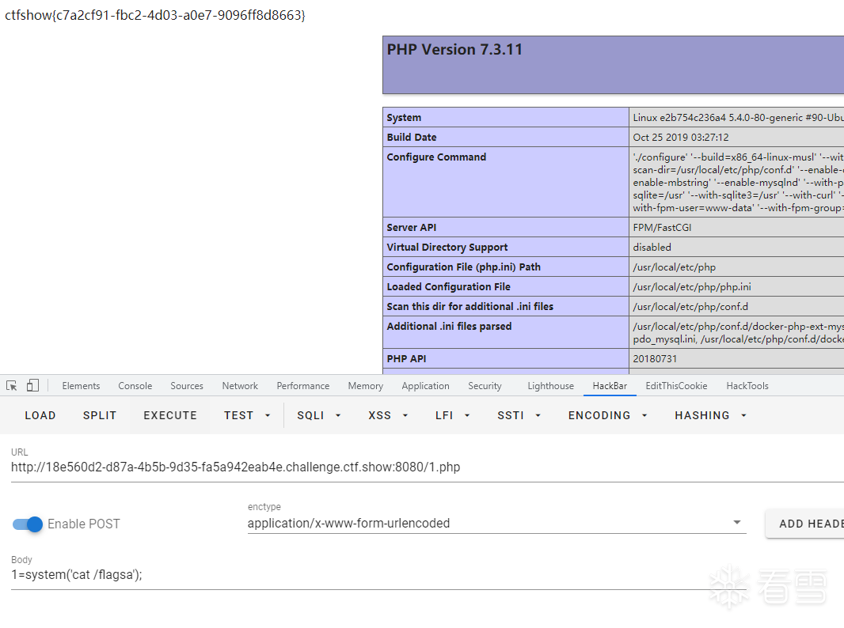
Task: Click the PHP API row label
Action: 406,358
